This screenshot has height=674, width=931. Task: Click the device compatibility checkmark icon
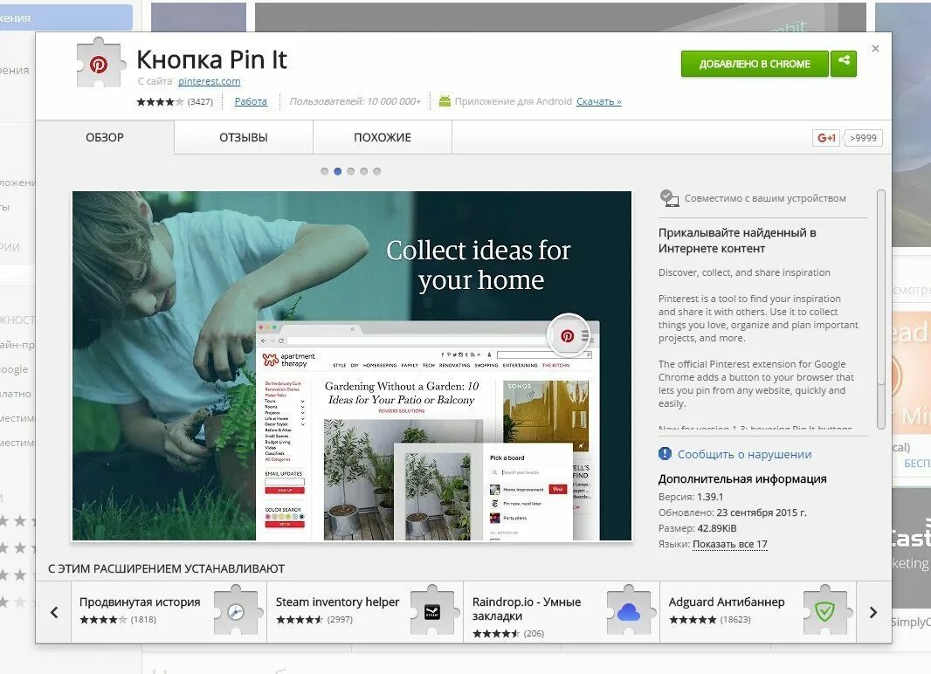[x=669, y=198]
